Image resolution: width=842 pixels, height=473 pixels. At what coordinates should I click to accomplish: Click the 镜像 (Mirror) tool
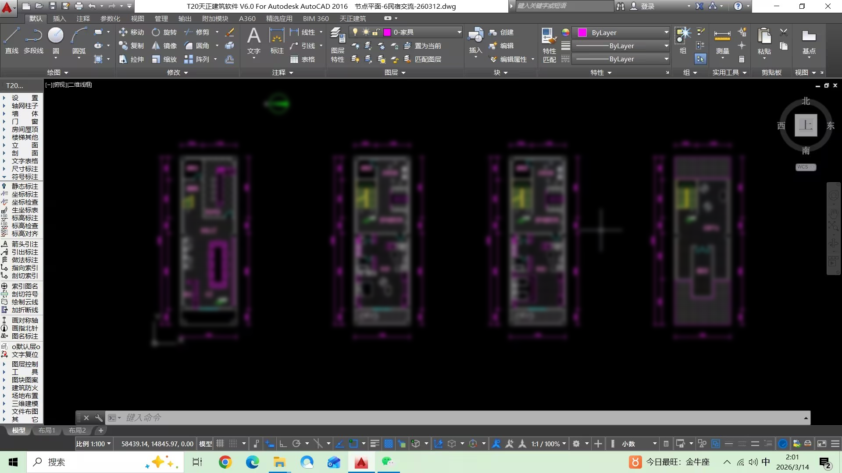point(164,46)
